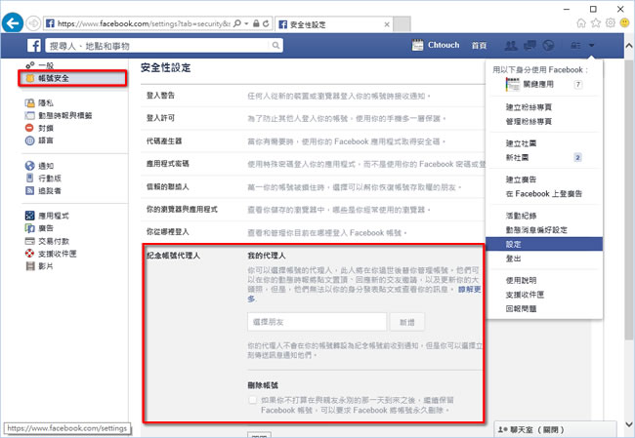The width and height of the screenshot is (635, 438).
Task: Open friend requests icon in top bar
Action: [510, 45]
